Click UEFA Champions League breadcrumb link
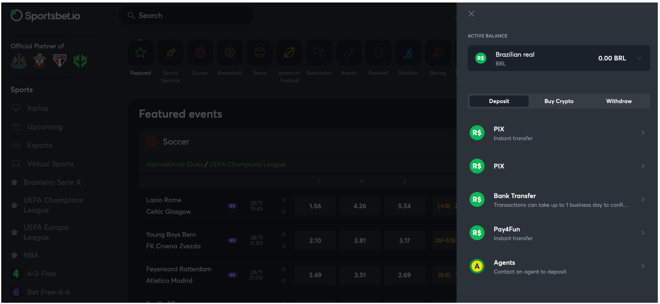Image resolution: width=660 pixels, height=304 pixels. [x=247, y=164]
